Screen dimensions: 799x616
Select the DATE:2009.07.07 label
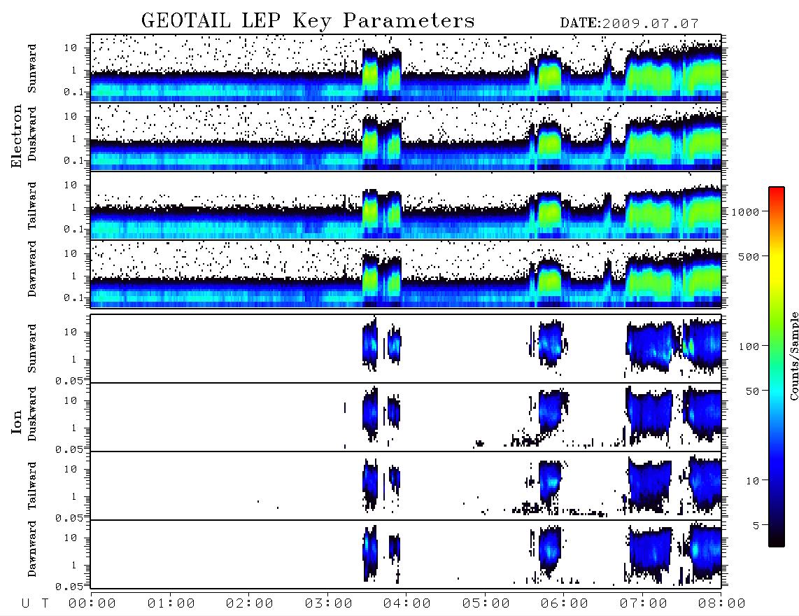629,24
